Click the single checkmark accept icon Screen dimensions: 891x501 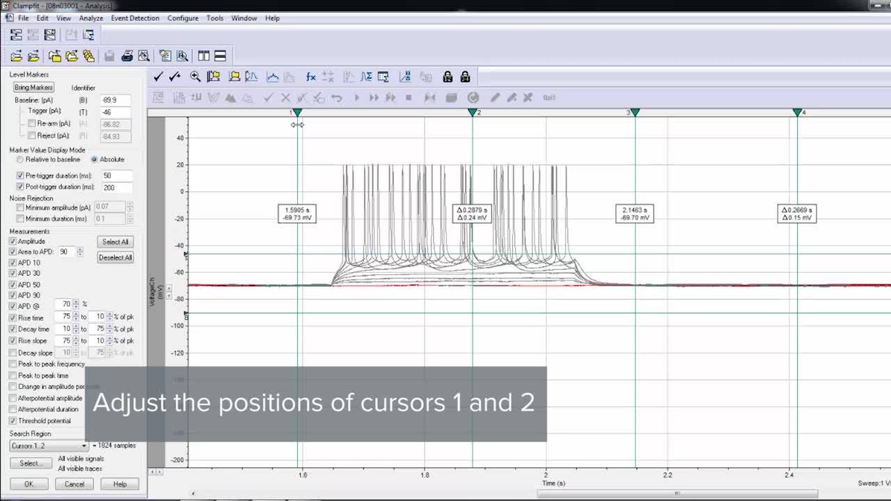158,77
